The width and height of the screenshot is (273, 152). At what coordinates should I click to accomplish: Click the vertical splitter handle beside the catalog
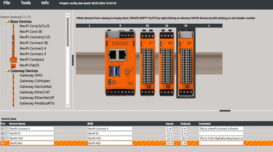73,60
